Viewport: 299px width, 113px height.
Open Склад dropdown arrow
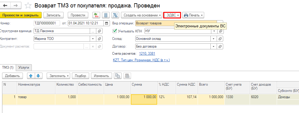click(x=214, y=39)
